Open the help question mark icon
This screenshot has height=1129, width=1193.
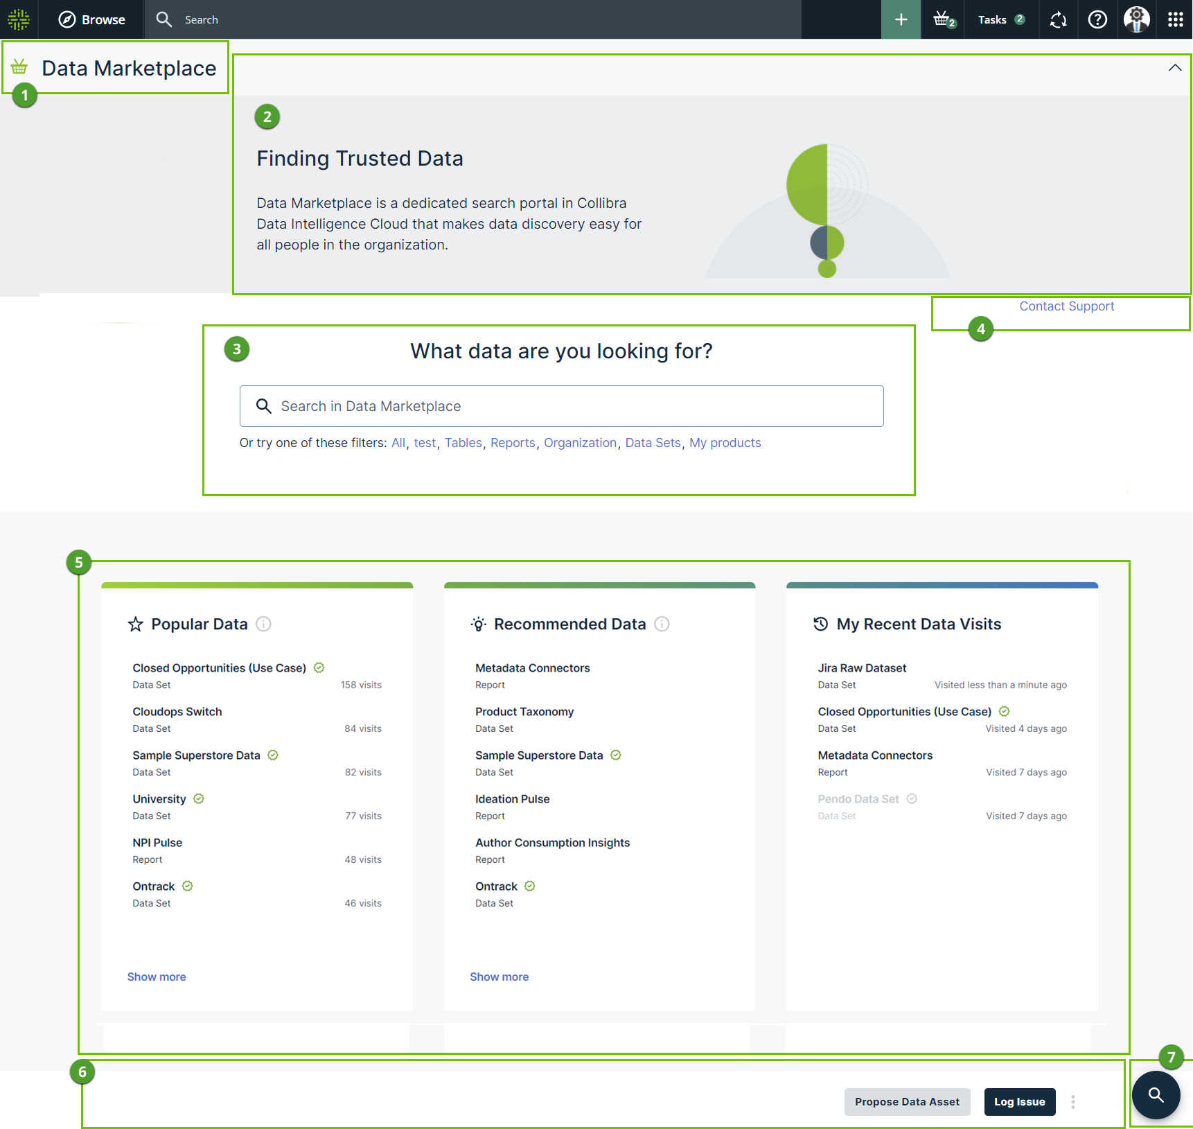pyautogui.click(x=1097, y=19)
